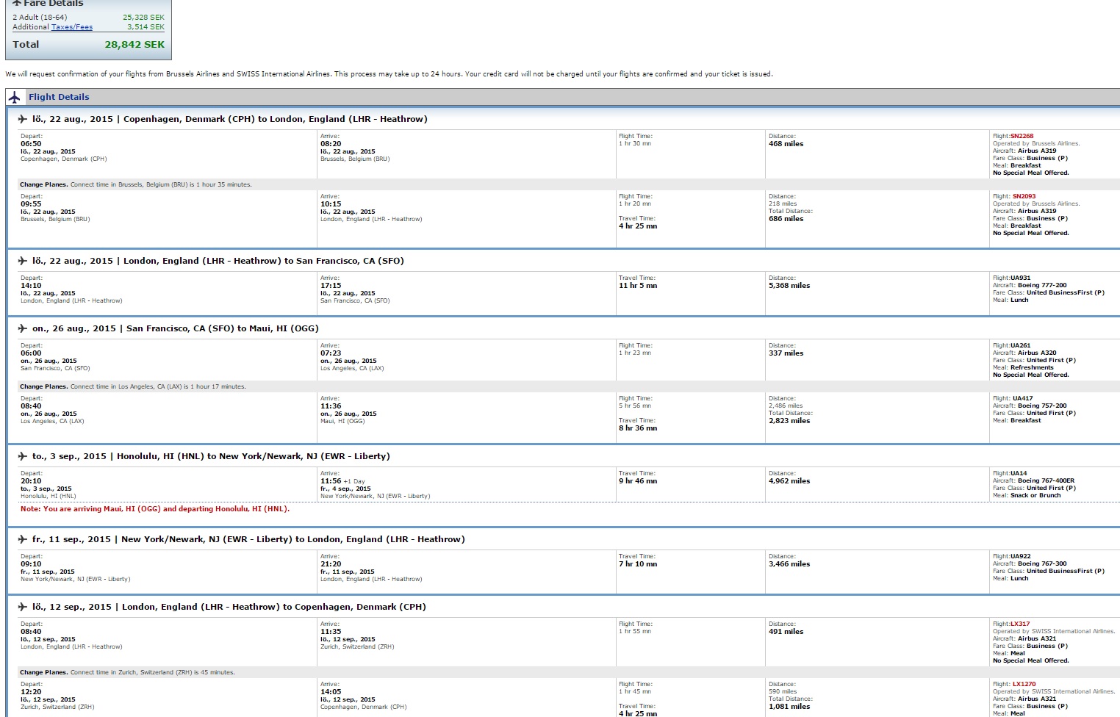Image resolution: width=1120 pixels, height=717 pixels.
Task: Click the Change Planes in Brussels notice
Action: (x=135, y=185)
